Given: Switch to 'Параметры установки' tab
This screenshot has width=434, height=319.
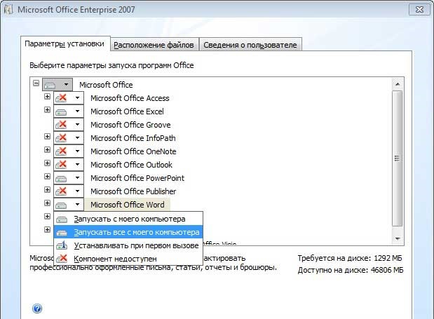Looking at the screenshot, I should (65, 43).
